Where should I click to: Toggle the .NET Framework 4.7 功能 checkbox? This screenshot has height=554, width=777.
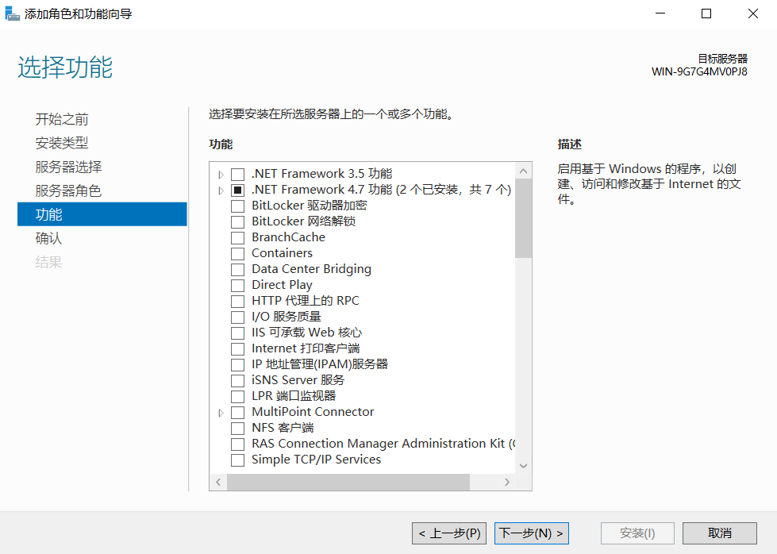tap(238, 190)
